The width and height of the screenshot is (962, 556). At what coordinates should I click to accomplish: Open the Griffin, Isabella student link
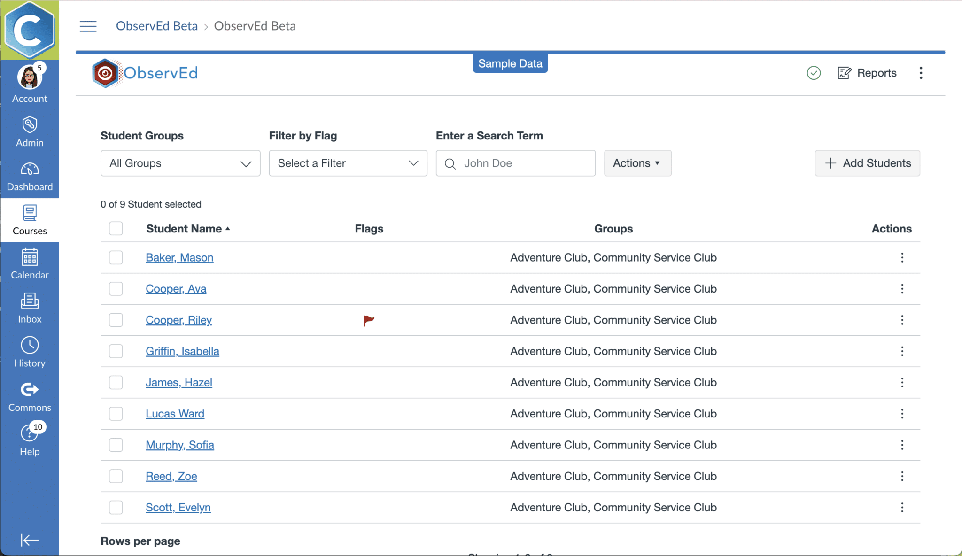pos(182,351)
